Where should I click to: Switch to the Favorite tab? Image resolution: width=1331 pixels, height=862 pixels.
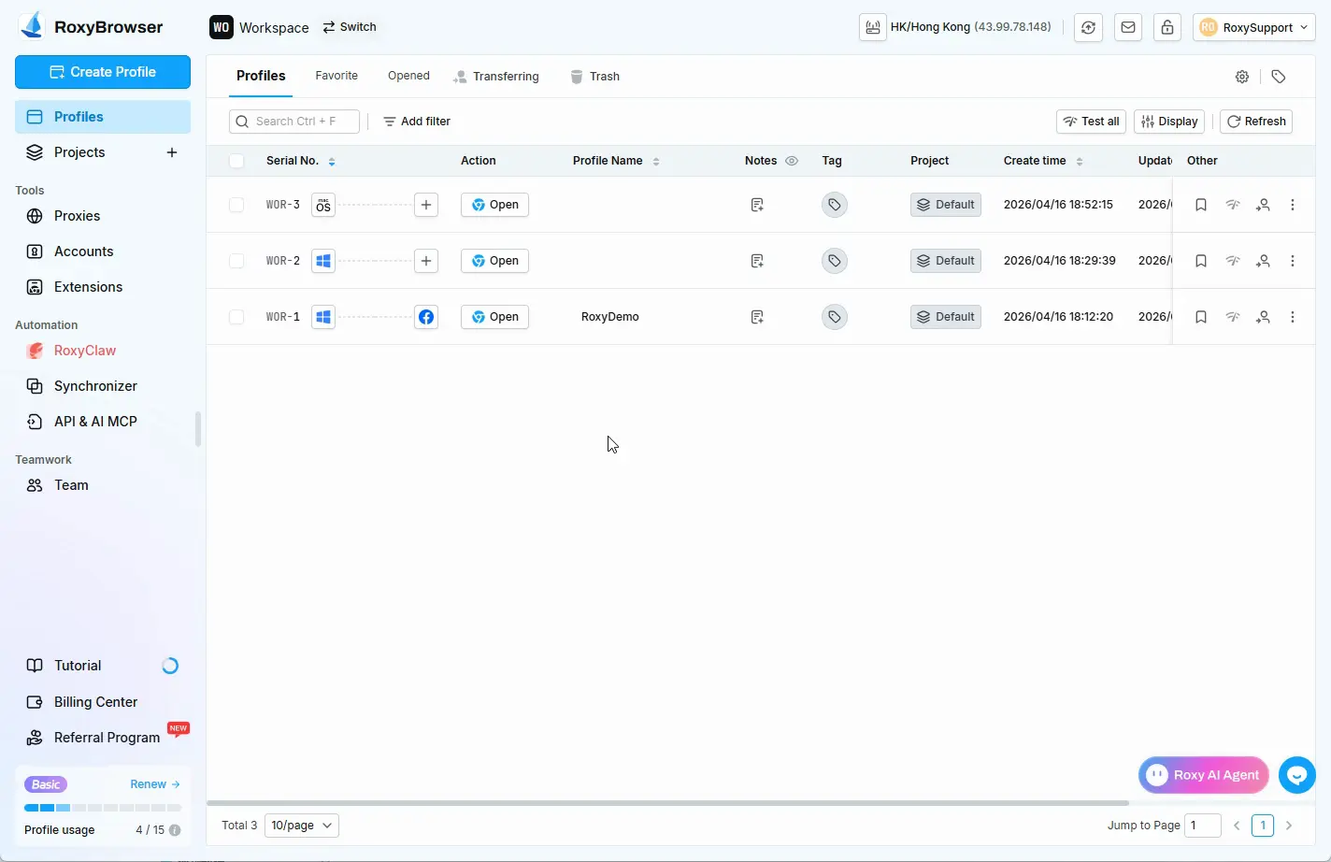pos(336,76)
